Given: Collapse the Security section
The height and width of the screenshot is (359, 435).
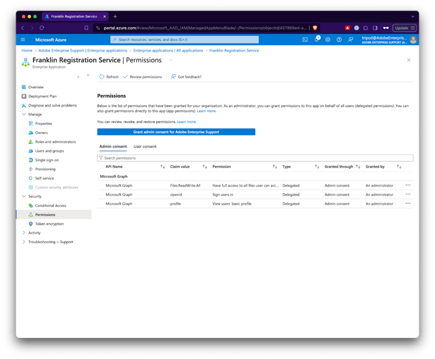Looking at the screenshot, I should [x=24, y=196].
